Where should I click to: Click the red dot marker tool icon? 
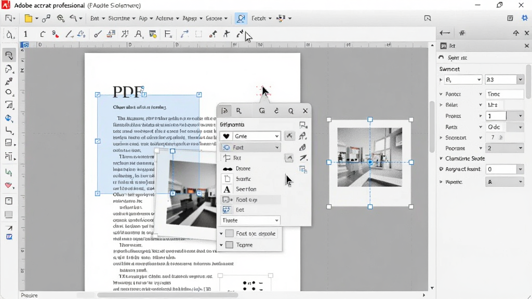click(55, 34)
